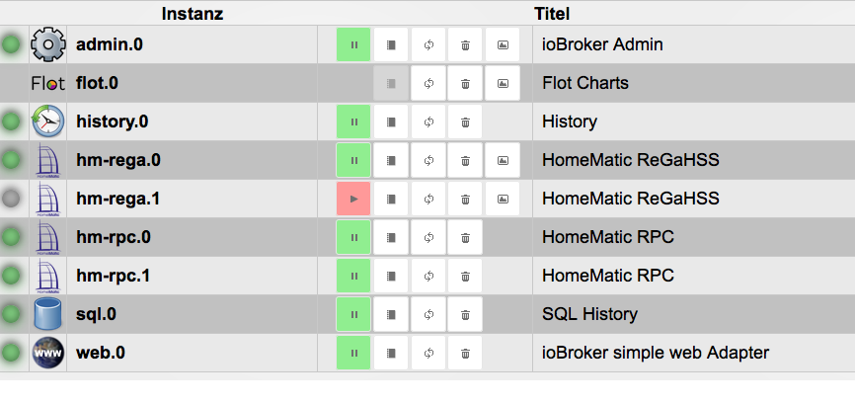Click the sql.0 database cylinder icon

pyautogui.click(x=48, y=314)
